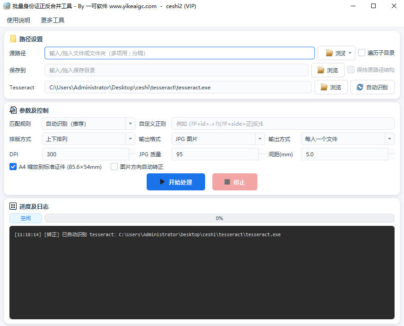Click the stop square icon on 停止 button

pos(227,182)
